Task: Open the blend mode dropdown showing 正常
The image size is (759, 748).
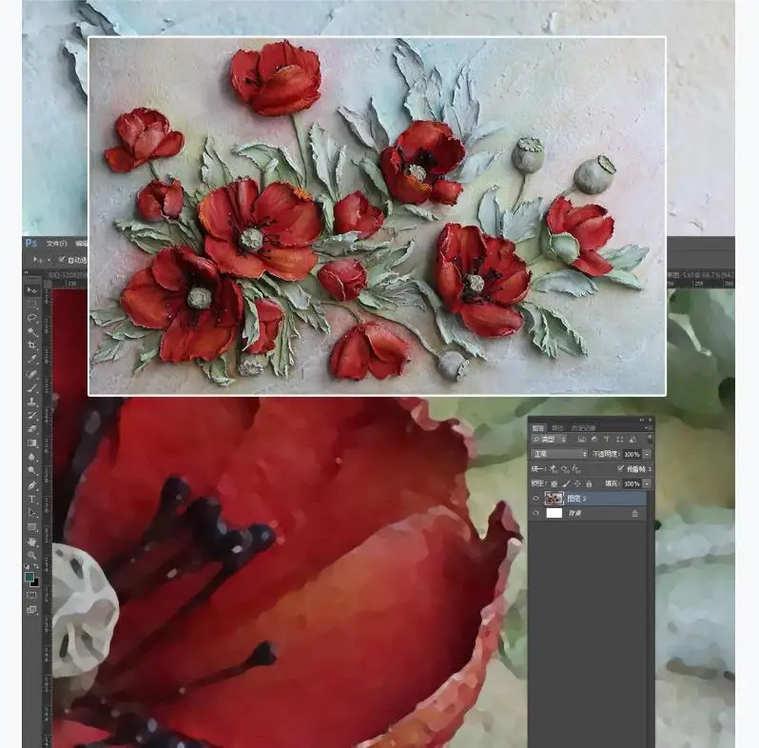Action: [x=559, y=455]
